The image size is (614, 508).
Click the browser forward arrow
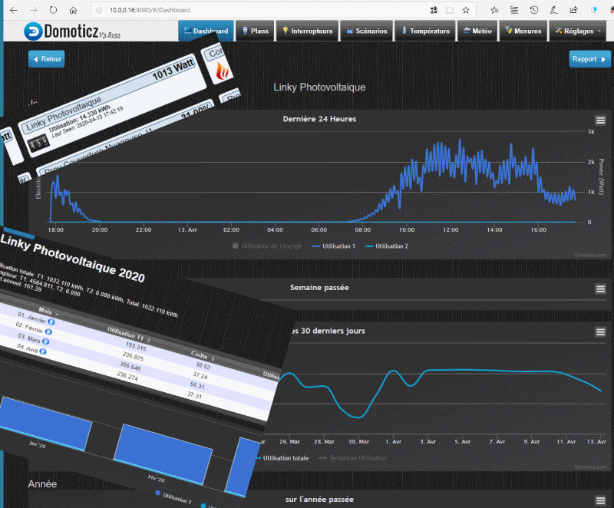pyautogui.click(x=34, y=10)
